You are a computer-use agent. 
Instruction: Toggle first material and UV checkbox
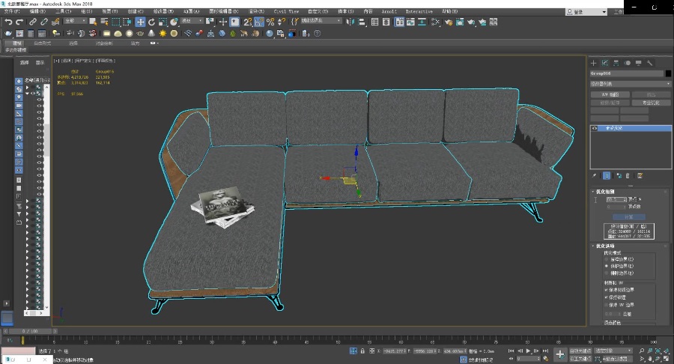point(607,290)
